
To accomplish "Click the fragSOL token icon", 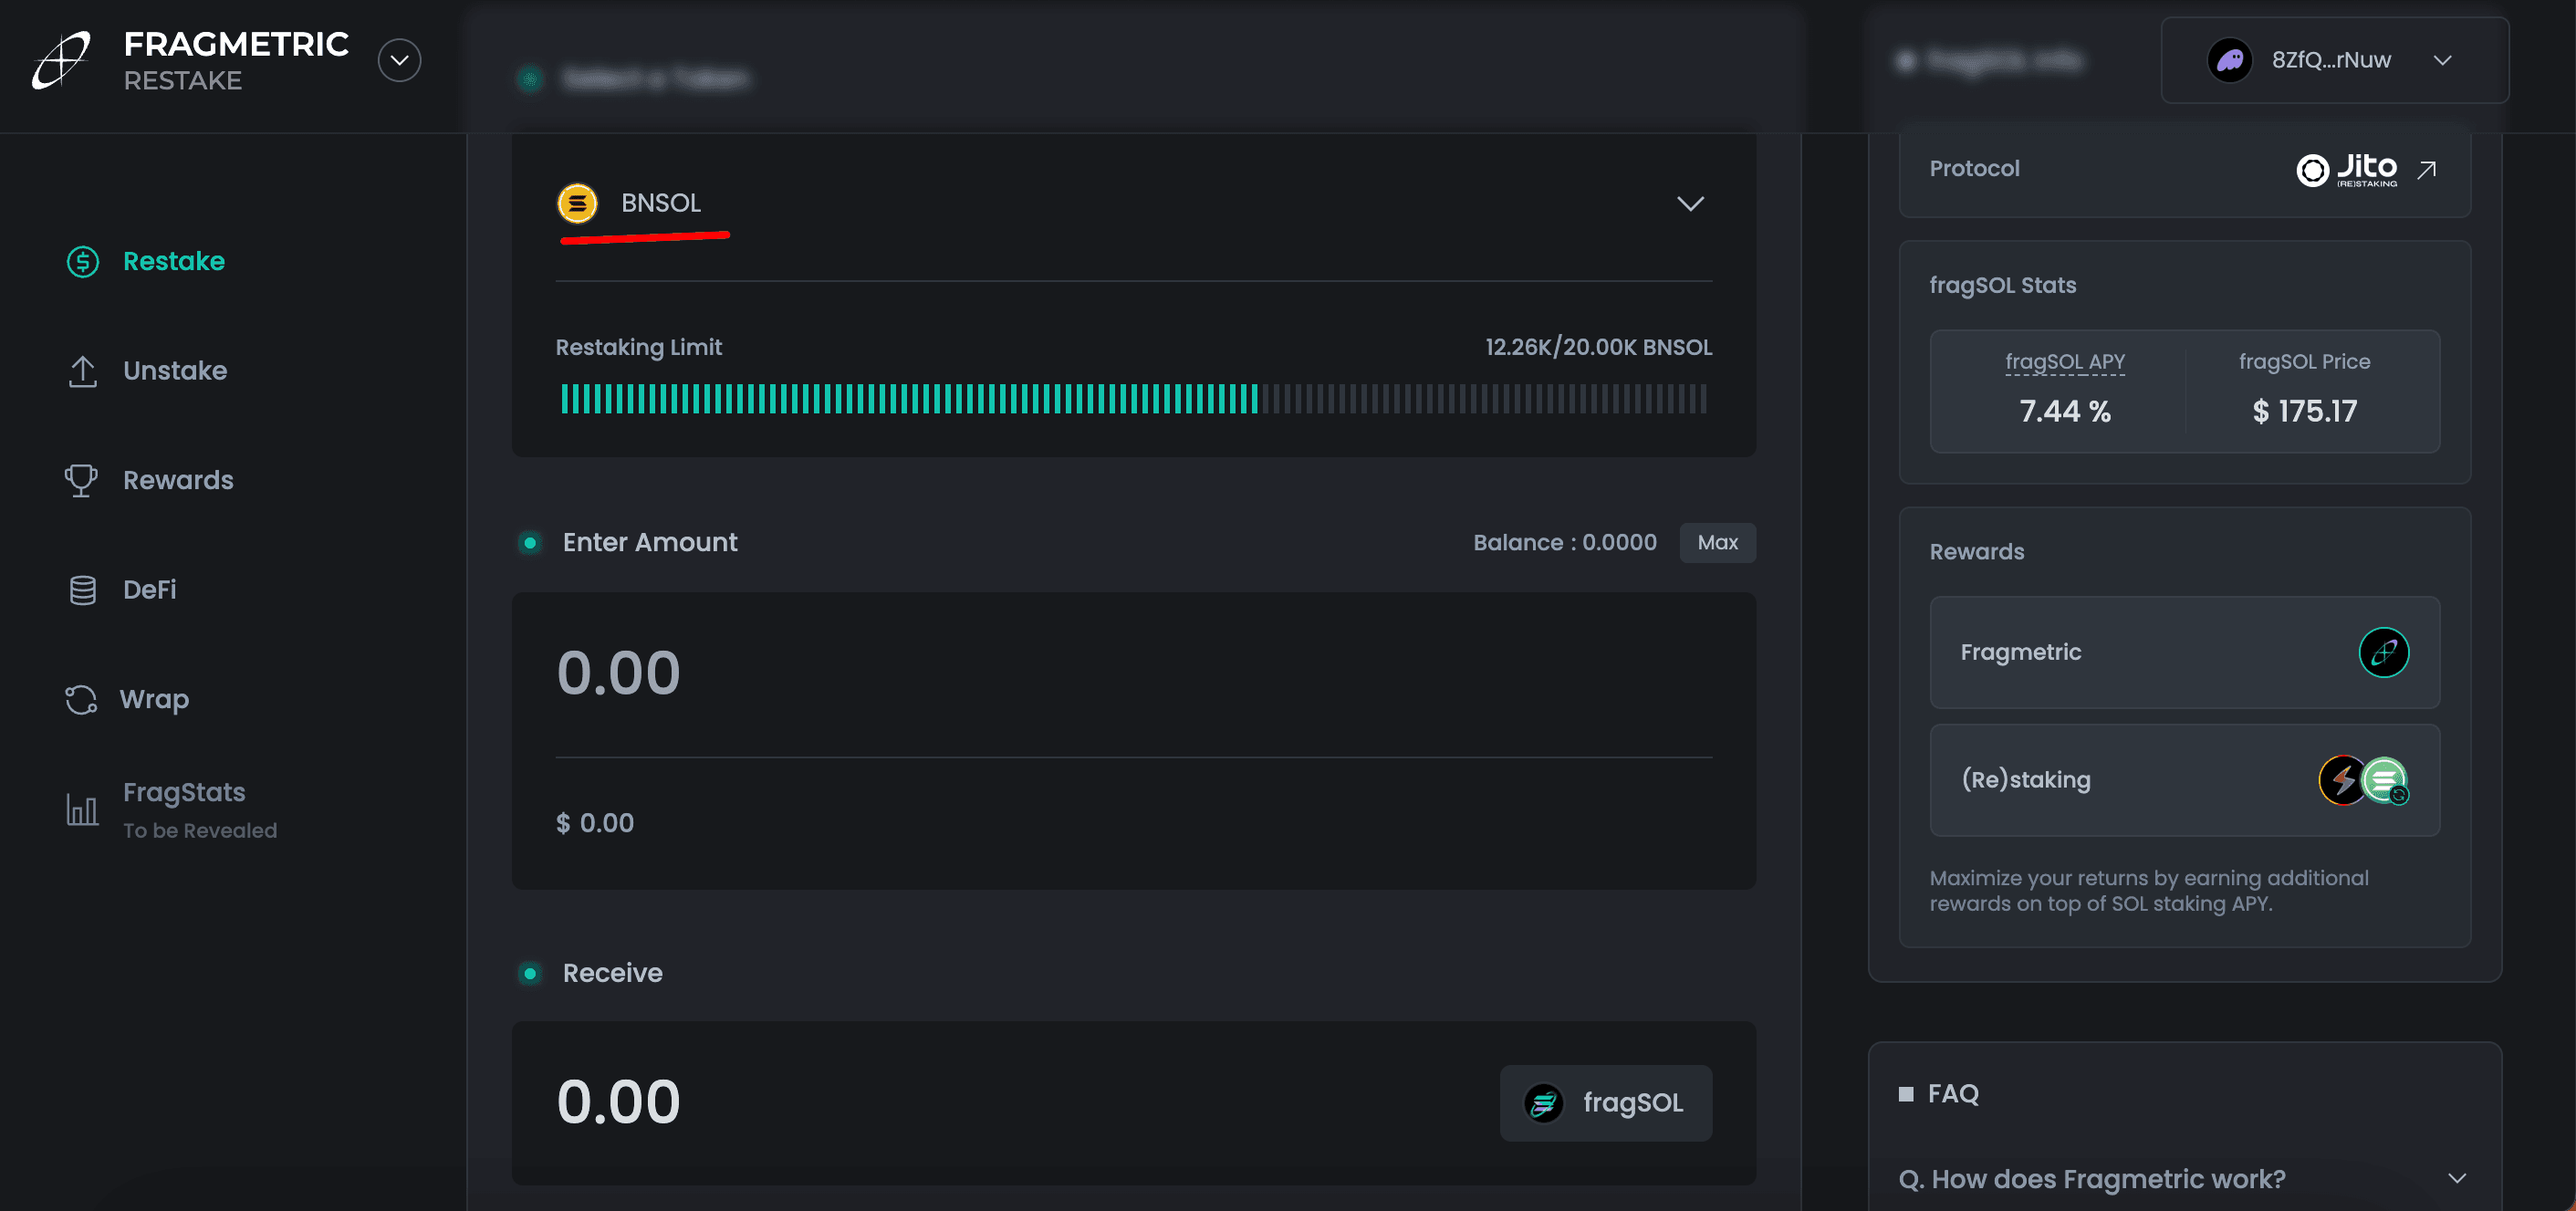I will click(x=1543, y=1103).
